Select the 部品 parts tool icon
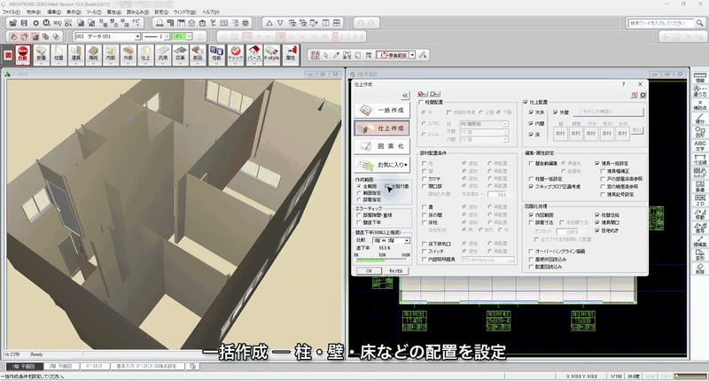Screen dimensions: 709x381 click(x=198, y=54)
